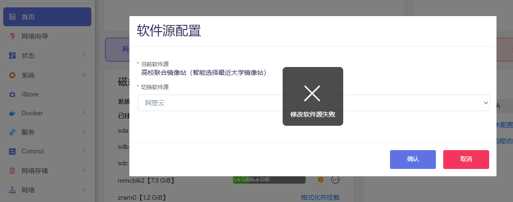513x202 pixels.
Task: Click the Control sliders icon
Action: pos(12,151)
